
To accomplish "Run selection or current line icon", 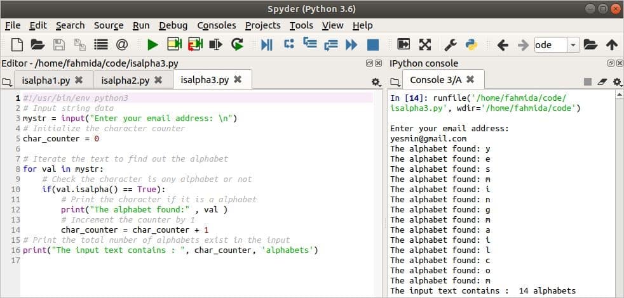I will (x=215, y=44).
